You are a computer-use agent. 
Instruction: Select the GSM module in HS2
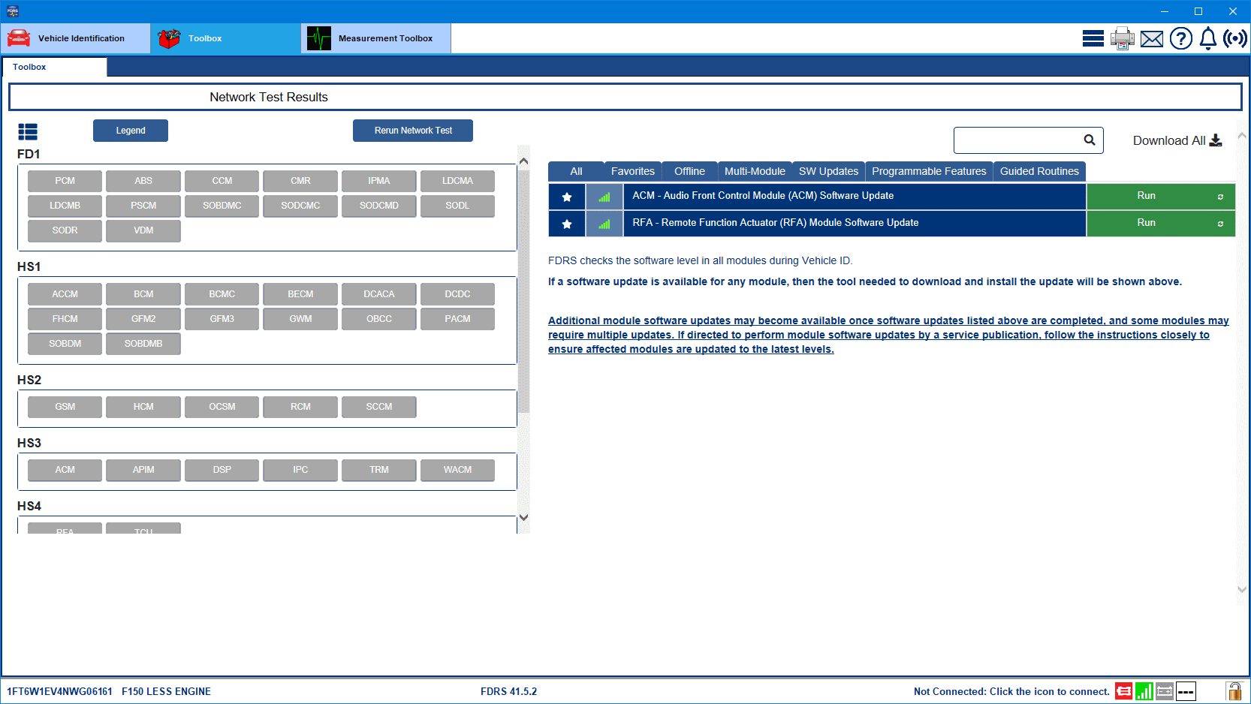coord(65,407)
